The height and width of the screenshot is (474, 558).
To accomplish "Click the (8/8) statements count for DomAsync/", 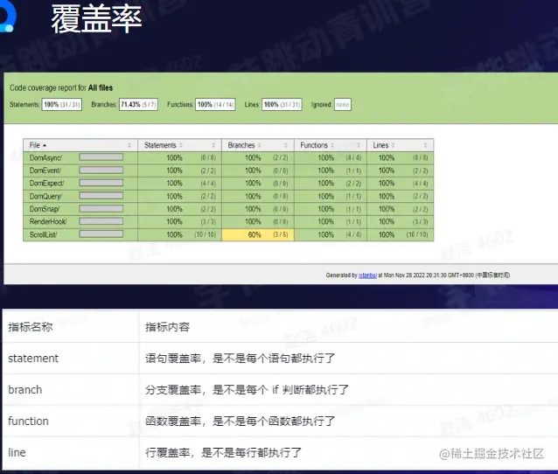I will click(208, 158).
